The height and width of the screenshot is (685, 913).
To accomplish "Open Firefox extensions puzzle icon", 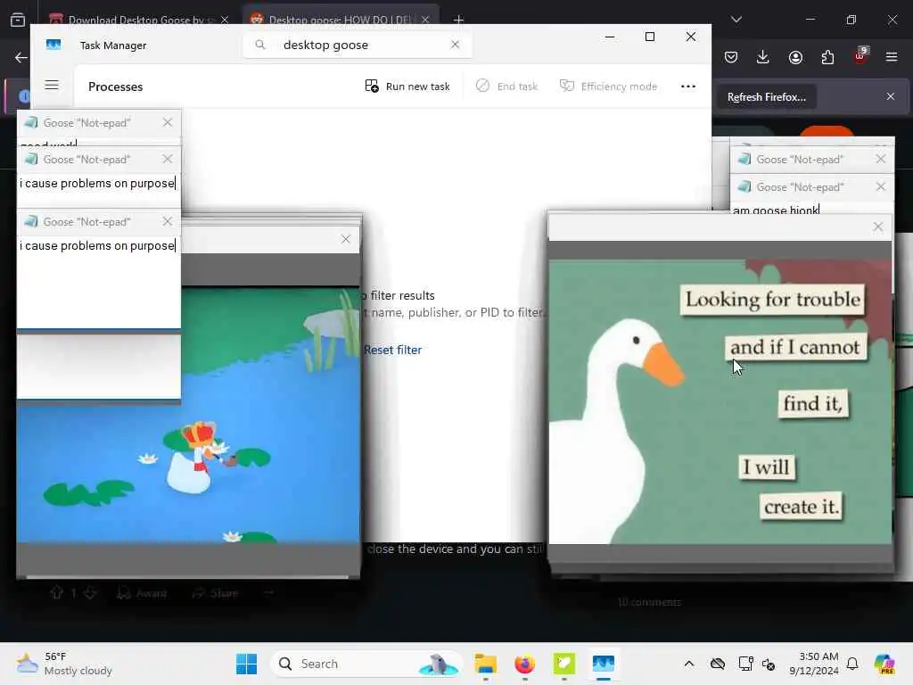I will coord(827,57).
